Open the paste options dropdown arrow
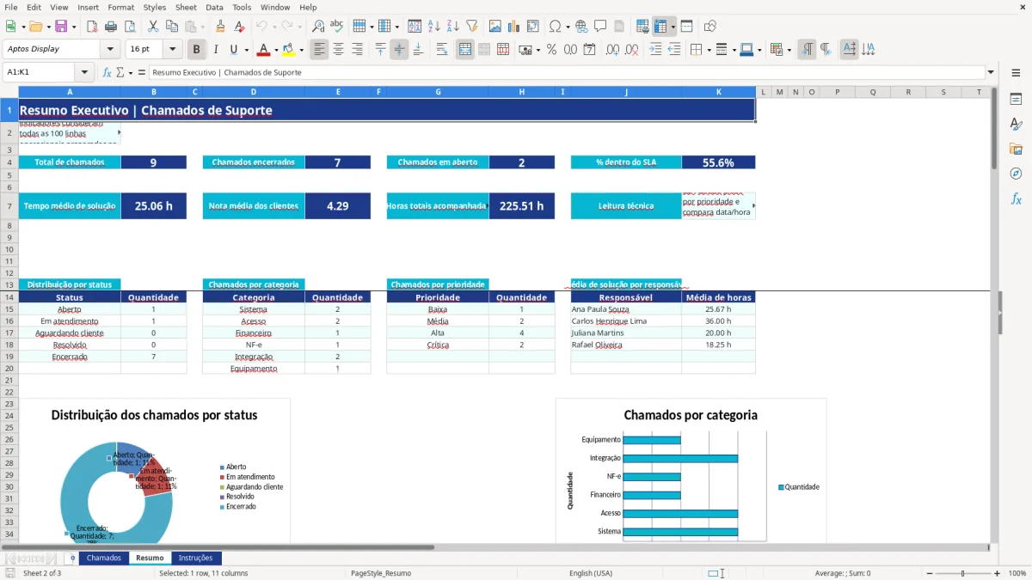1032x580 pixels. coord(202,27)
